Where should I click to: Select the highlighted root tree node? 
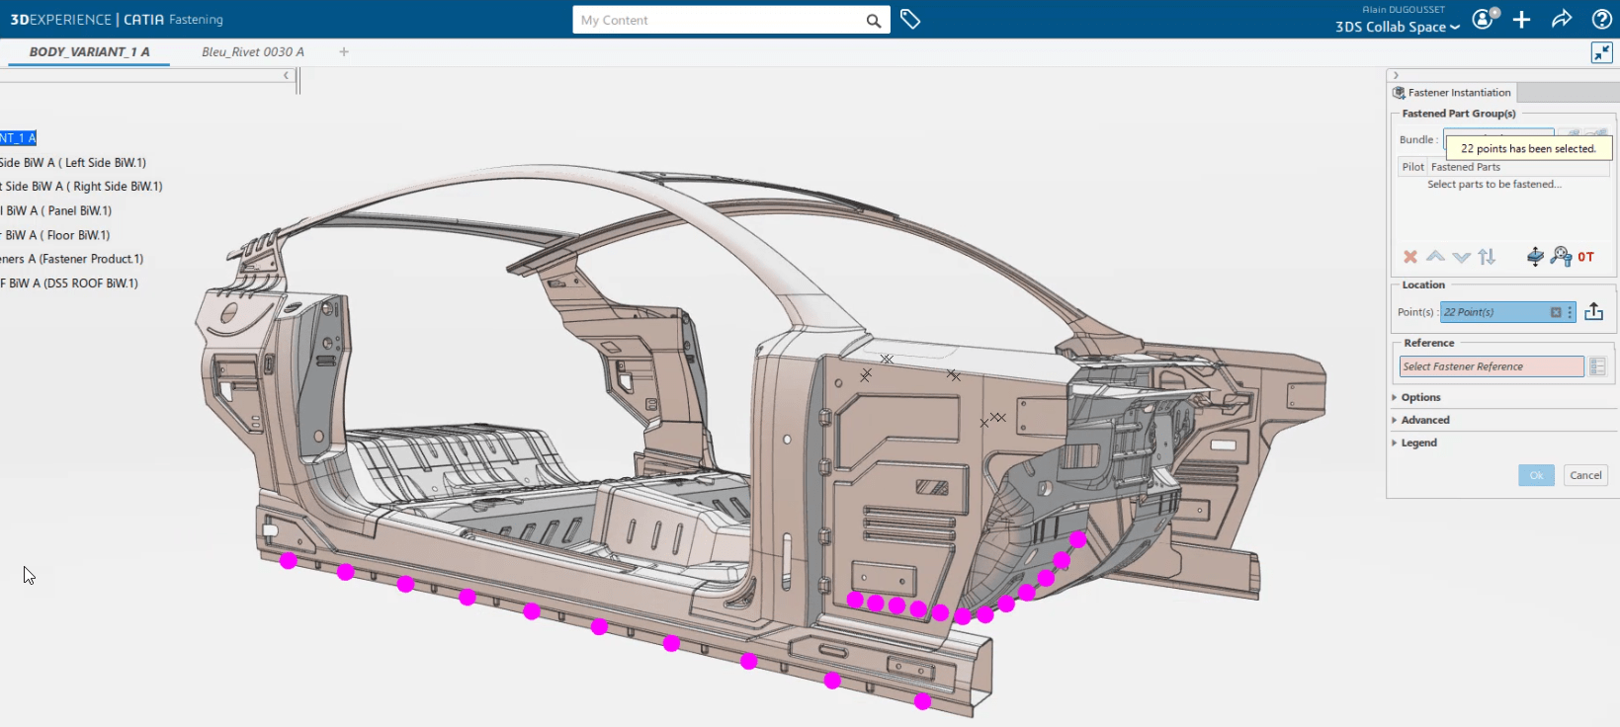tap(18, 138)
